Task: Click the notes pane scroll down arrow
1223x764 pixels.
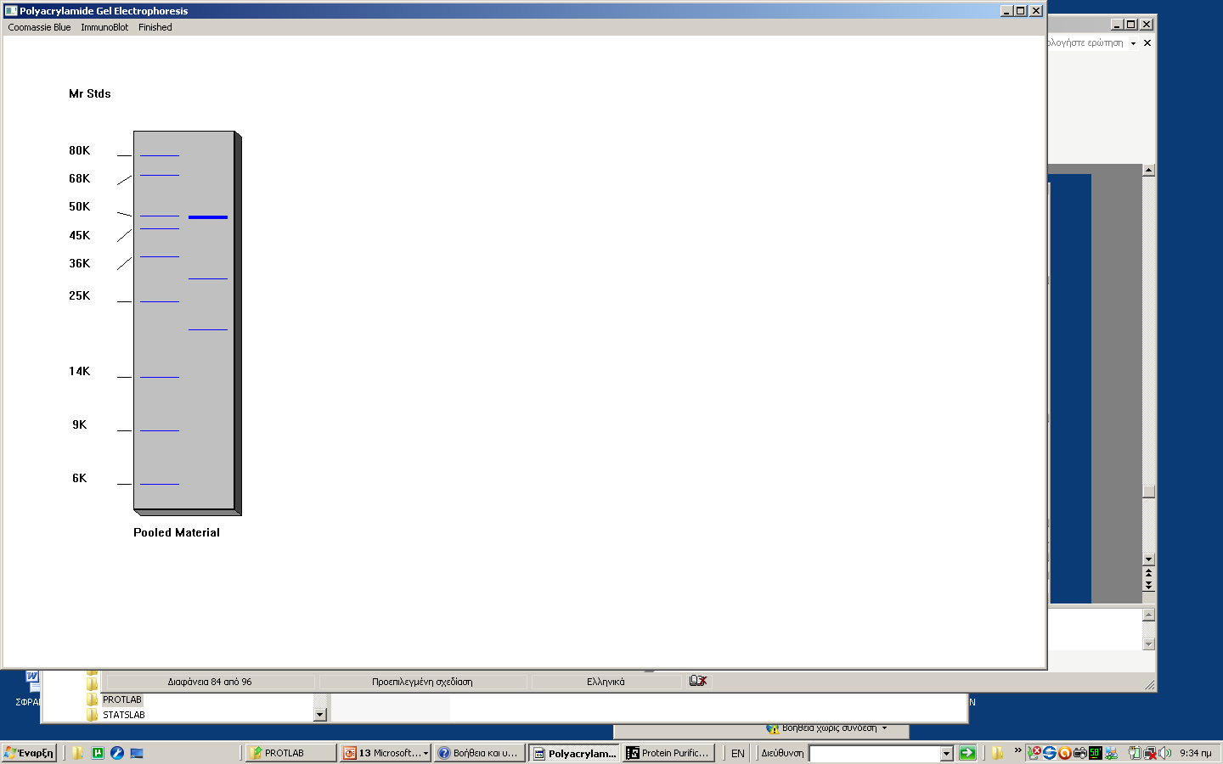Action: (x=1148, y=644)
